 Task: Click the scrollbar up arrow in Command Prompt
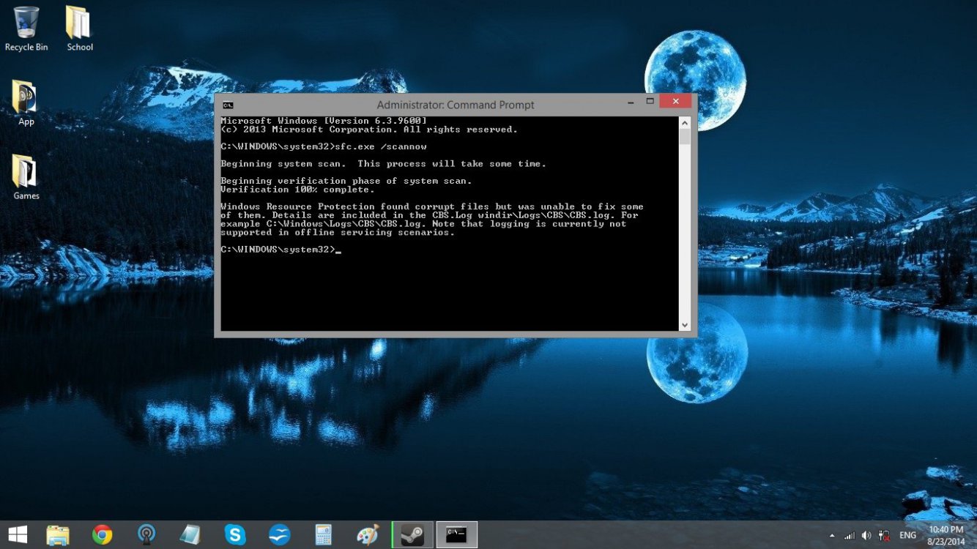click(685, 123)
